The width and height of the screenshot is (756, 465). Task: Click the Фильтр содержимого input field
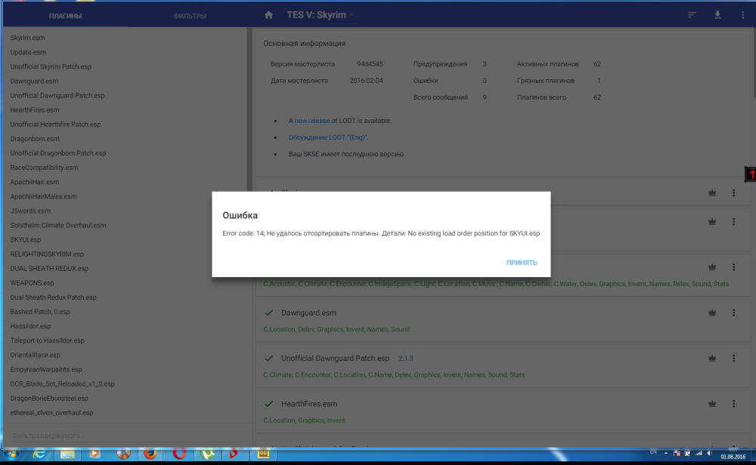tap(126, 436)
